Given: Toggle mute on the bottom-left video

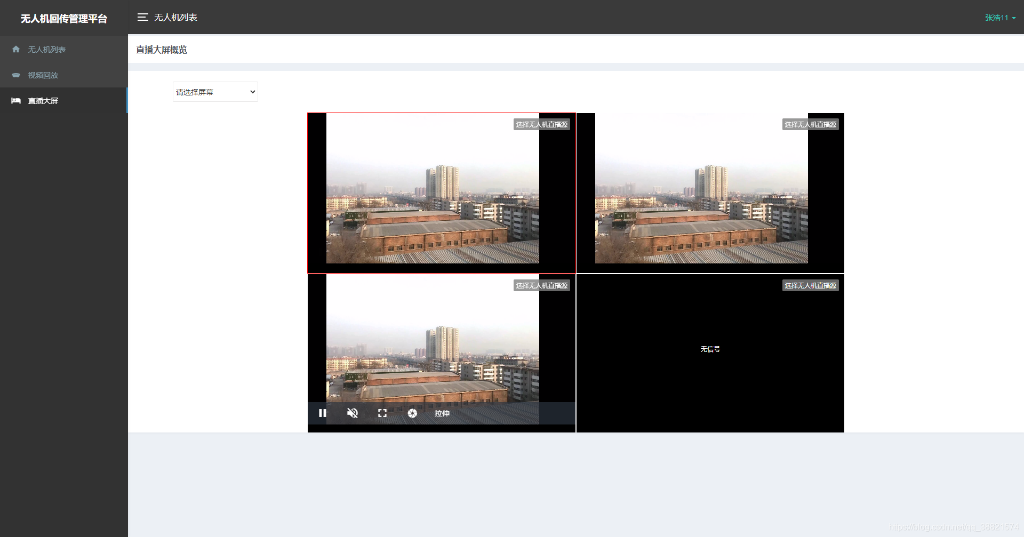Looking at the screenshot, I should pyautogui.click(x=353, y=413).
